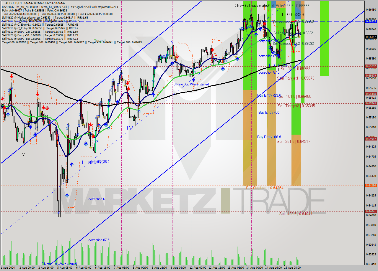378x271 pixels.
Task: Click the '13 Aug 08:00' time axis label
Action: [x=235, y=268]
